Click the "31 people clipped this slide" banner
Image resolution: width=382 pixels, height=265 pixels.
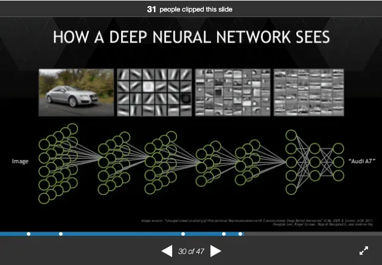(x=190, y=9)
